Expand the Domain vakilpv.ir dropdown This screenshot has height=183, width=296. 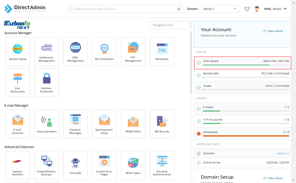point(220,9)
